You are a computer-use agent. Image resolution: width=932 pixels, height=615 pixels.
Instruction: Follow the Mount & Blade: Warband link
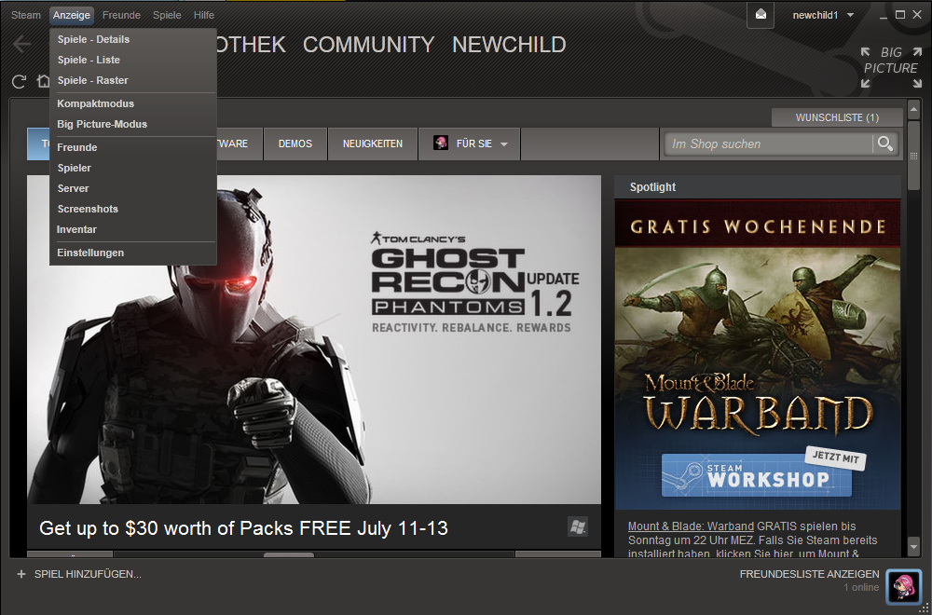point(691,526)
